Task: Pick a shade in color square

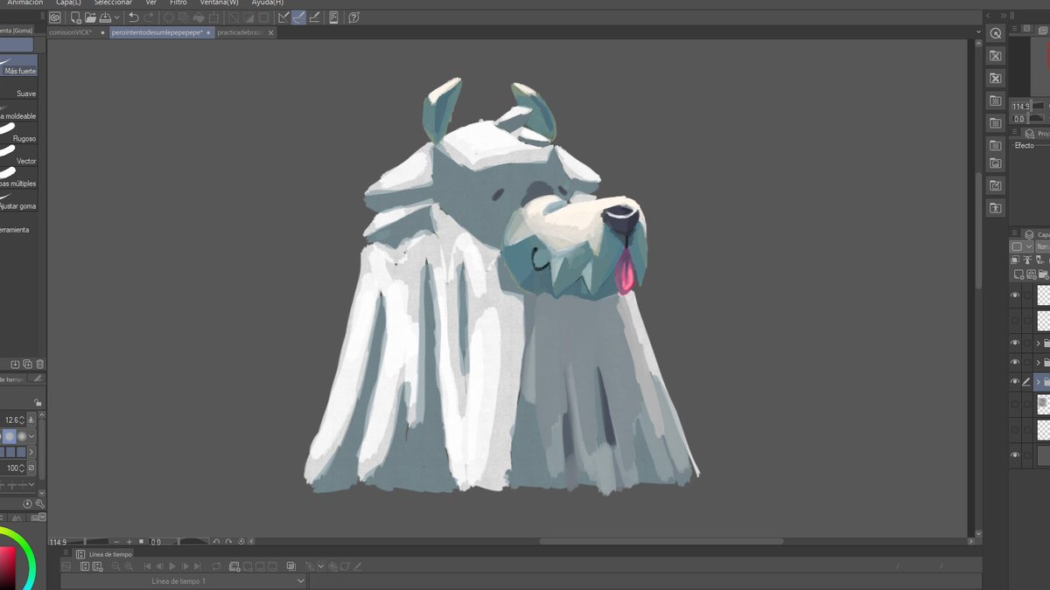Action: (7, 566)
